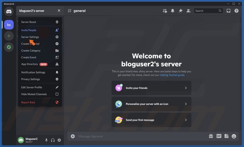
Task: Open attachment plus button in message bar
Action: click(x=73, y=136)
